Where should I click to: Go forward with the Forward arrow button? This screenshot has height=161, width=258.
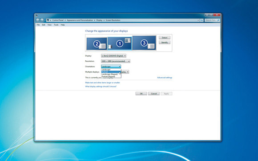(42, 20)
